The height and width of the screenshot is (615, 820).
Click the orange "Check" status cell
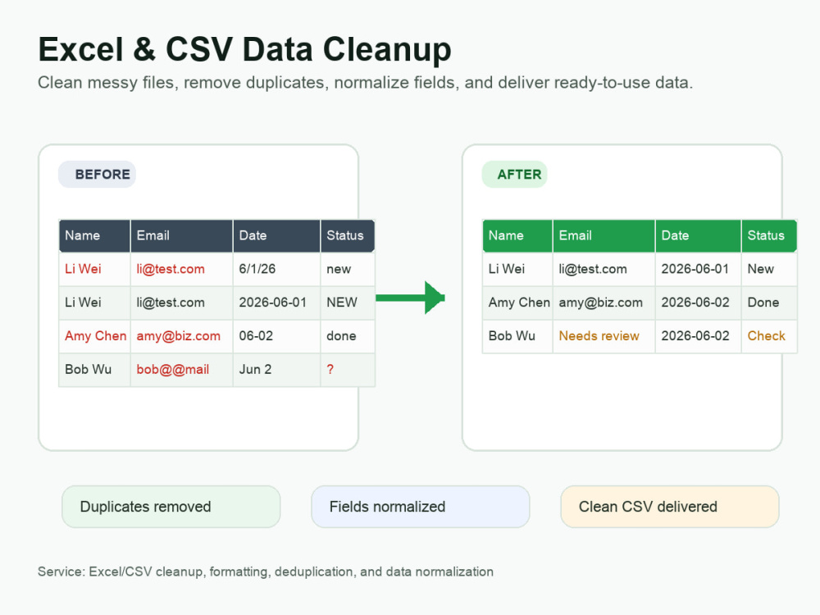coord(769,336)
